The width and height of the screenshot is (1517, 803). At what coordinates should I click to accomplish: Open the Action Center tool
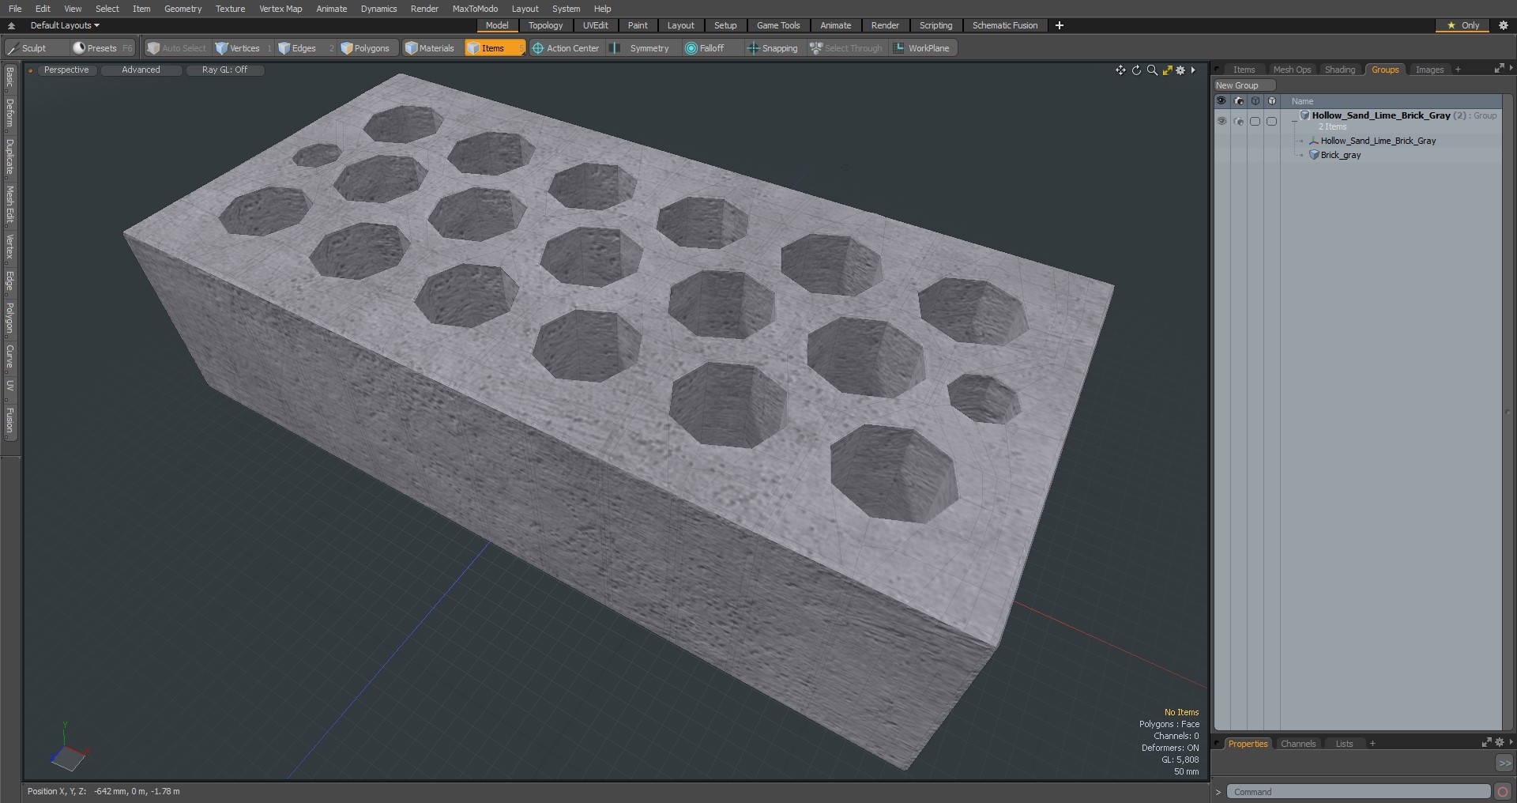pos(567,48)
